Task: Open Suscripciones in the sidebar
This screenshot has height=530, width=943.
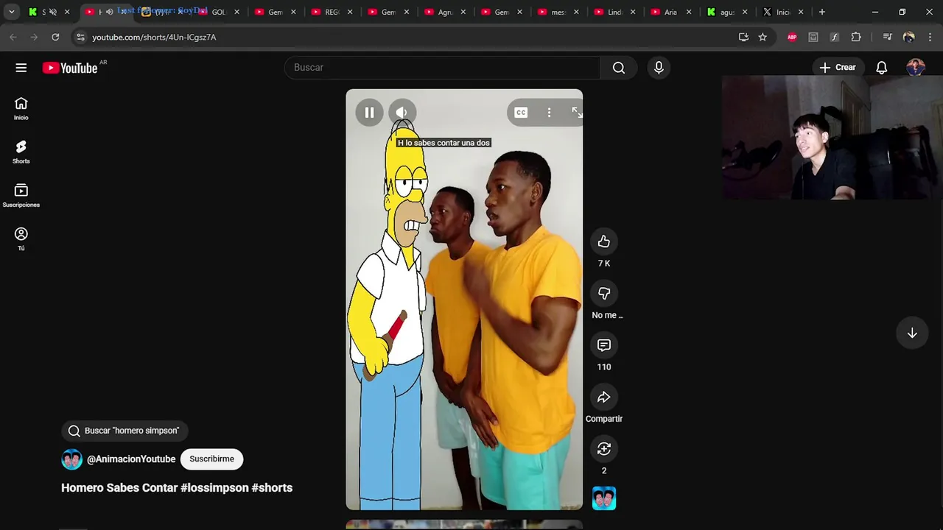Action: (x=21, y=195)
